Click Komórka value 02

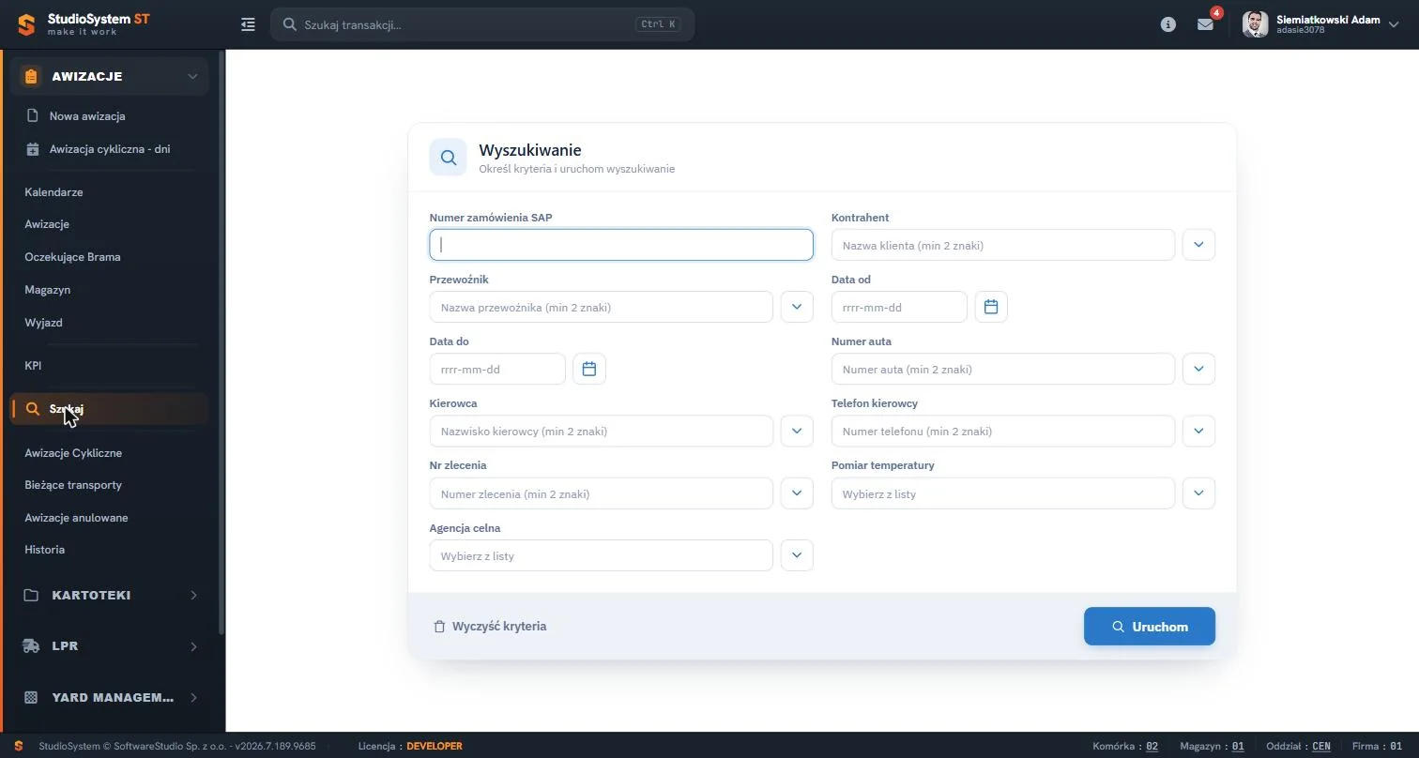coord(1152,746)
